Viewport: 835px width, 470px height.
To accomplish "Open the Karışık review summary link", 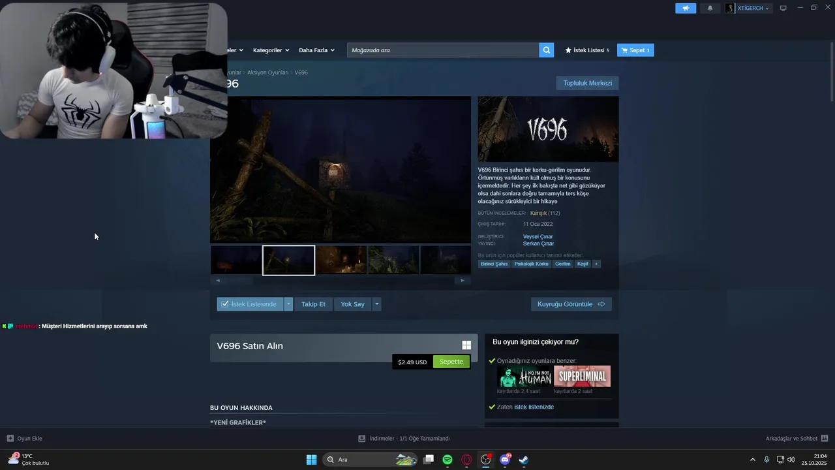I will [x=538, y=213].
